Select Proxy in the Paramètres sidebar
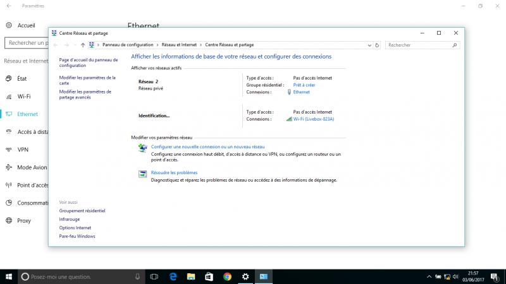This screenshot has width=506, height=284. point(24,220)
